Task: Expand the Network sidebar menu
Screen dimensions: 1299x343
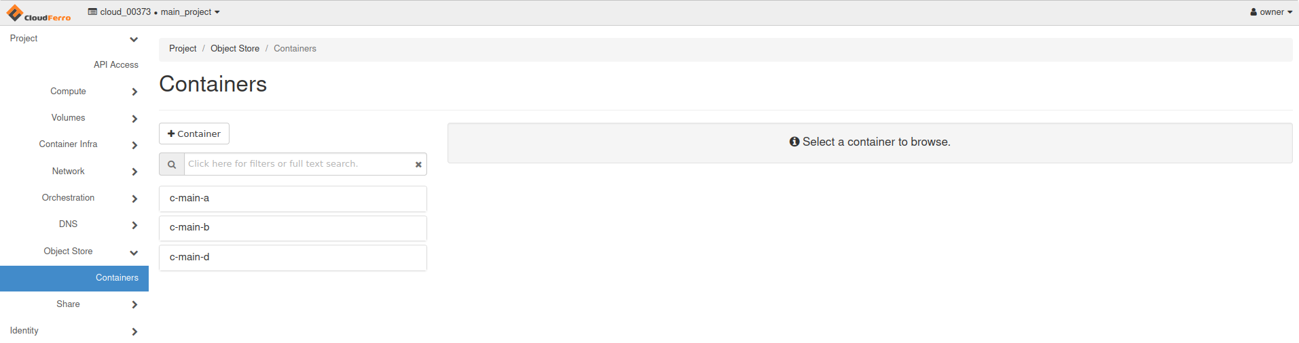Action: 134,171
